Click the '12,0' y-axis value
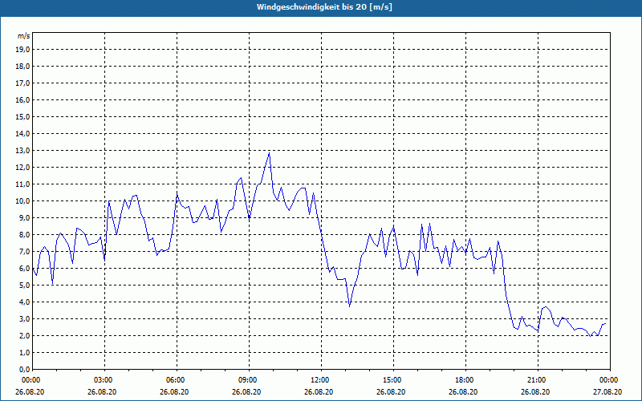 (x=22, y=168)
